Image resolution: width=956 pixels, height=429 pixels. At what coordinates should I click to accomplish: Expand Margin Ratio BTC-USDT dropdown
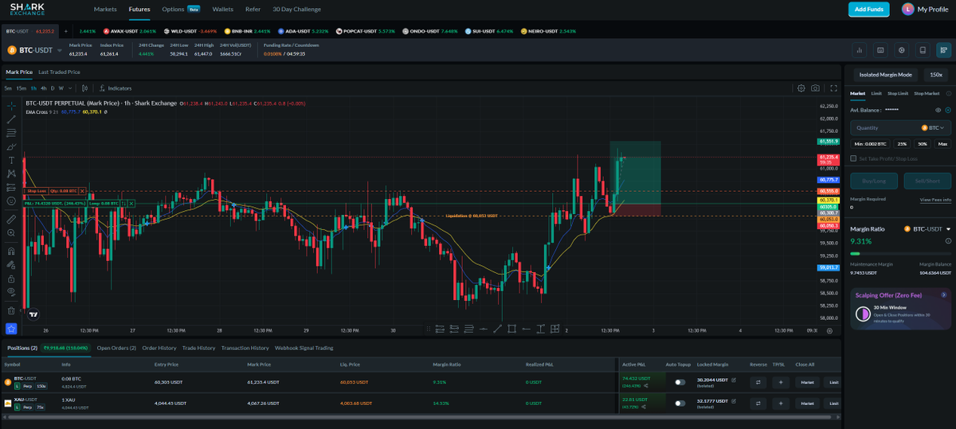[x=948, y=229]
